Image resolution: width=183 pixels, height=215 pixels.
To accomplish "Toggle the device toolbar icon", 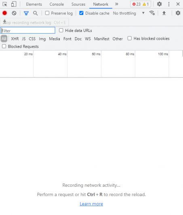I will point(14,4).
